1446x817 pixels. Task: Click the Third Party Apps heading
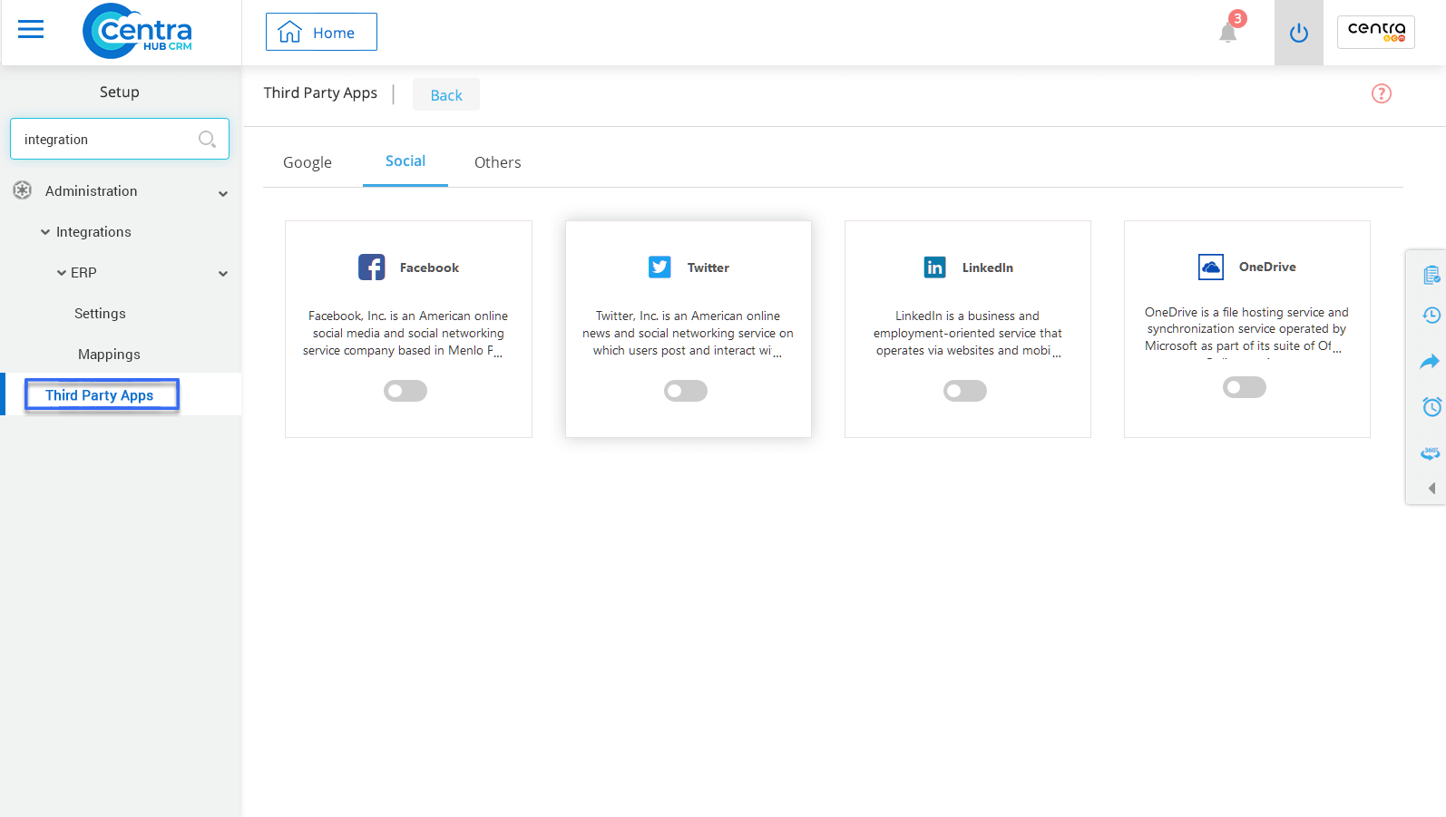pos(320,92)
